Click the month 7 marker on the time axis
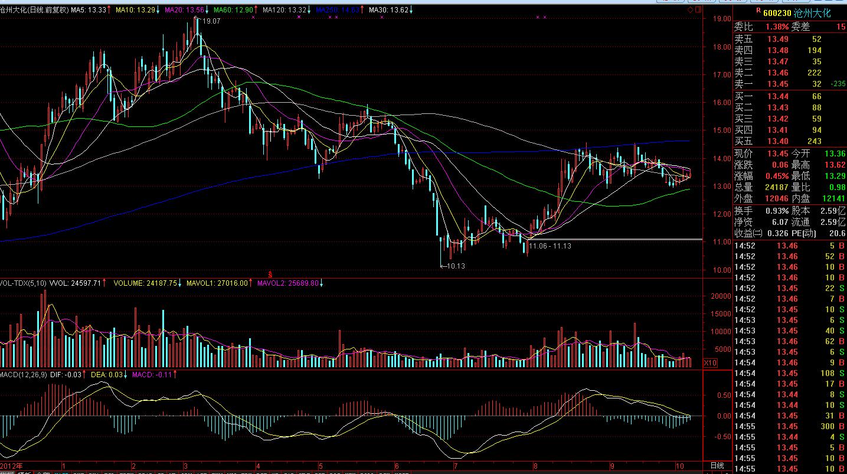This screenshot has width=847, height=474. 455,466
